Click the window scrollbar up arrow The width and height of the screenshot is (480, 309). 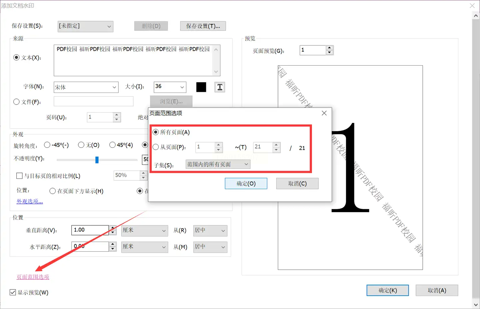point(476,15)
